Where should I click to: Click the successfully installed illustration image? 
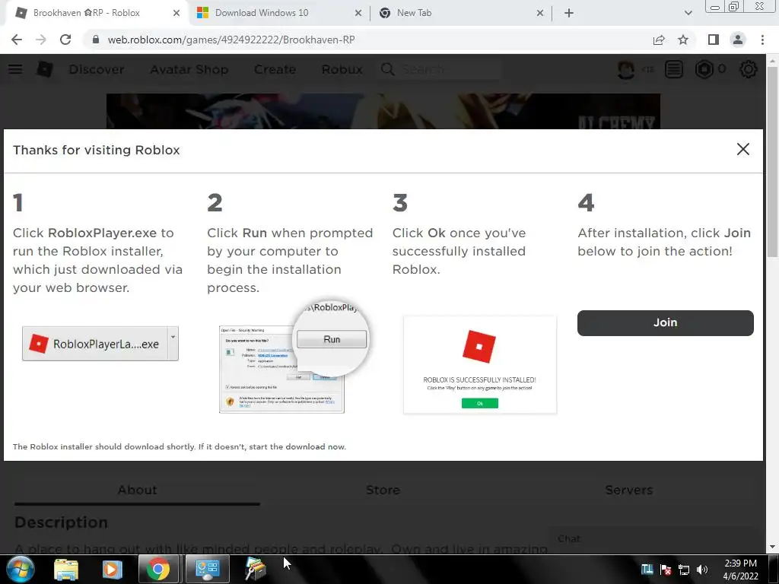tap(480, 364)
